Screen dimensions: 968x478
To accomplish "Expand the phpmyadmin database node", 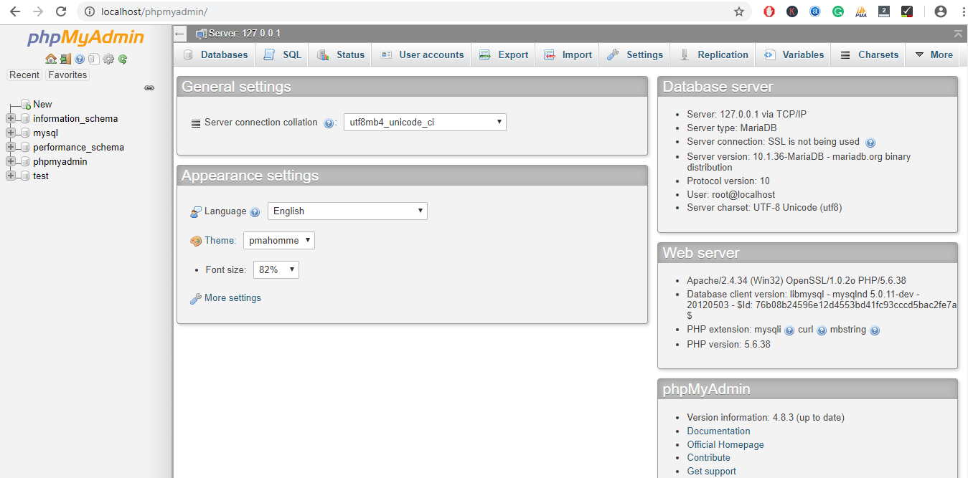I will point(10,162).
